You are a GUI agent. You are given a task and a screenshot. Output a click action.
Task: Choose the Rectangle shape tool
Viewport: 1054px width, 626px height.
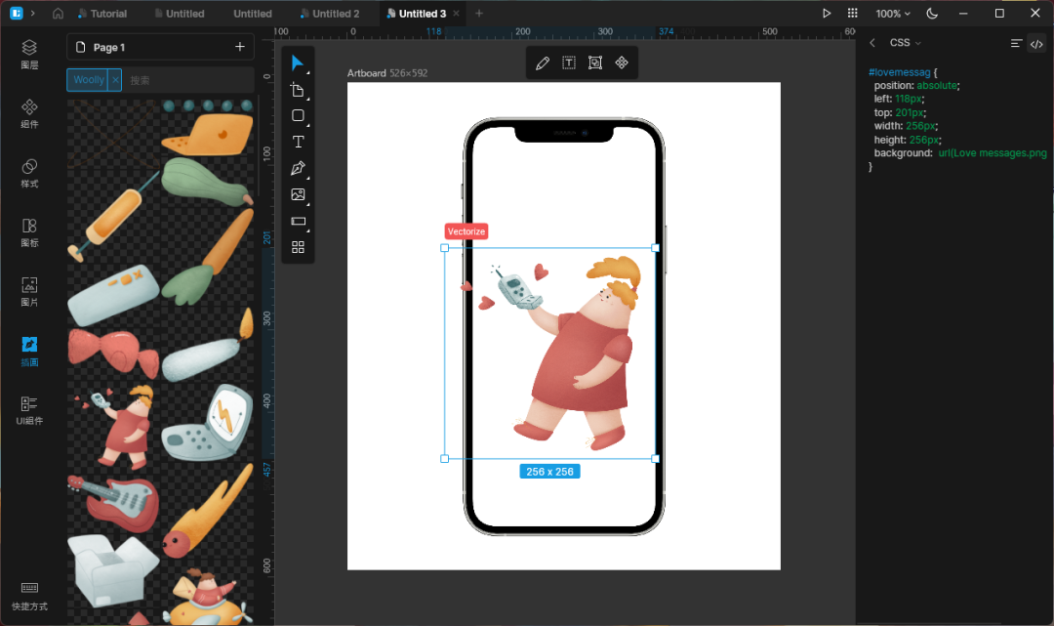tap(298, 115)
